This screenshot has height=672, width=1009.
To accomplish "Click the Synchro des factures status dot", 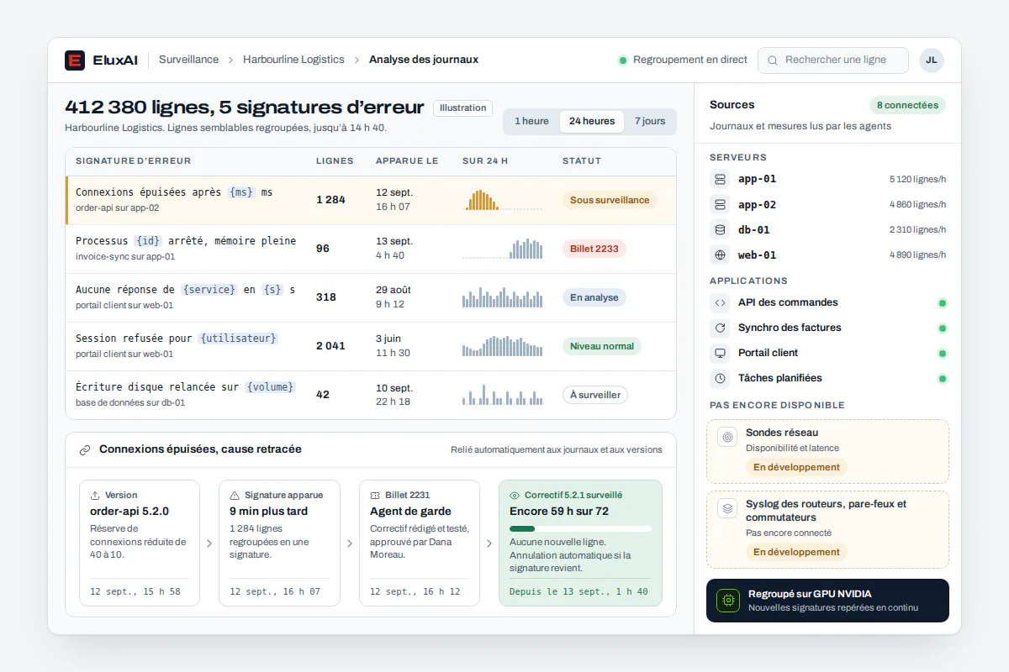I will point(943,328).
